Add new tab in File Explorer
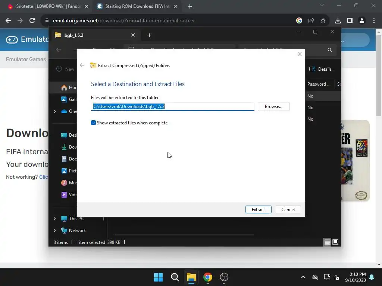The height and width of the screenshot is (286, 382). point(149,35)
